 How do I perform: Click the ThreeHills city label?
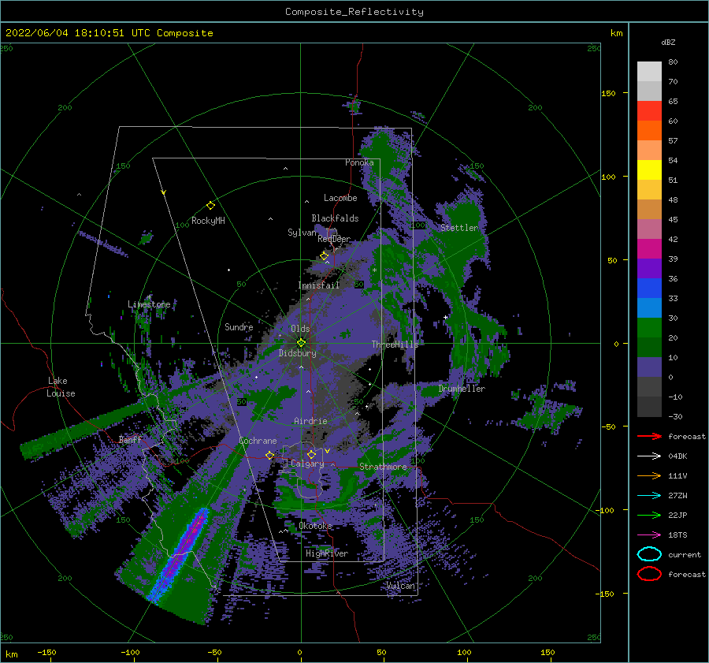click(x=395, y=345)
